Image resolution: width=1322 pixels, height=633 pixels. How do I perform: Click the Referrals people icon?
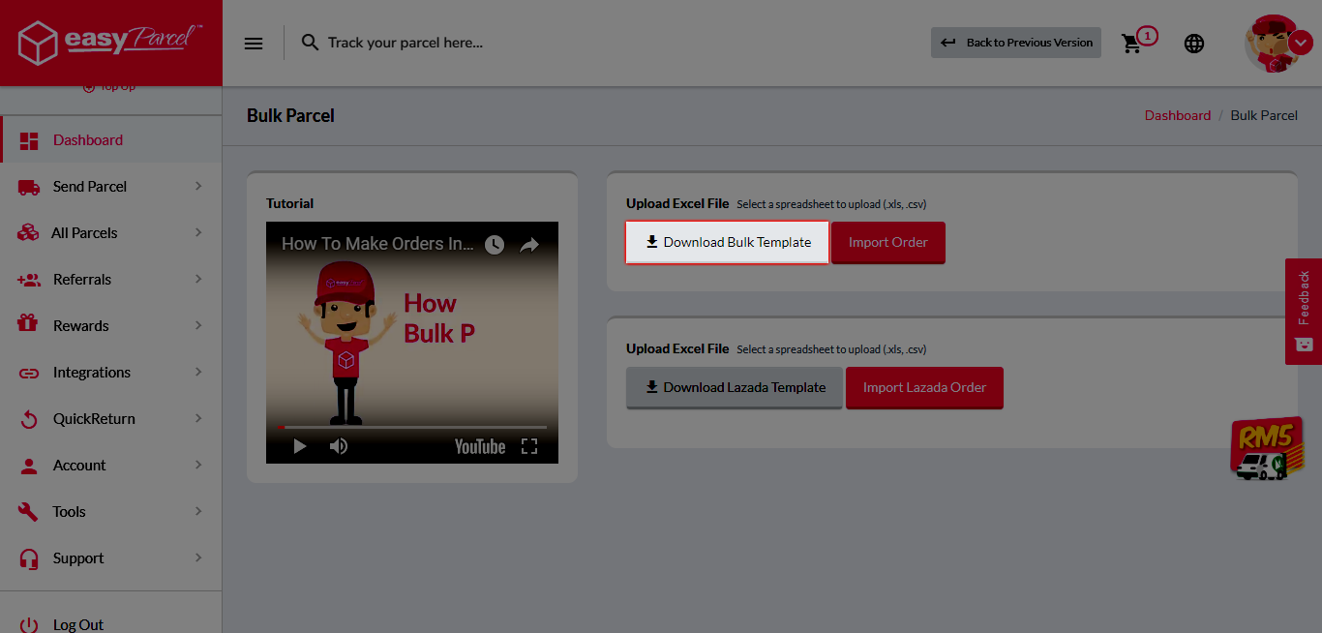(29, 280)
